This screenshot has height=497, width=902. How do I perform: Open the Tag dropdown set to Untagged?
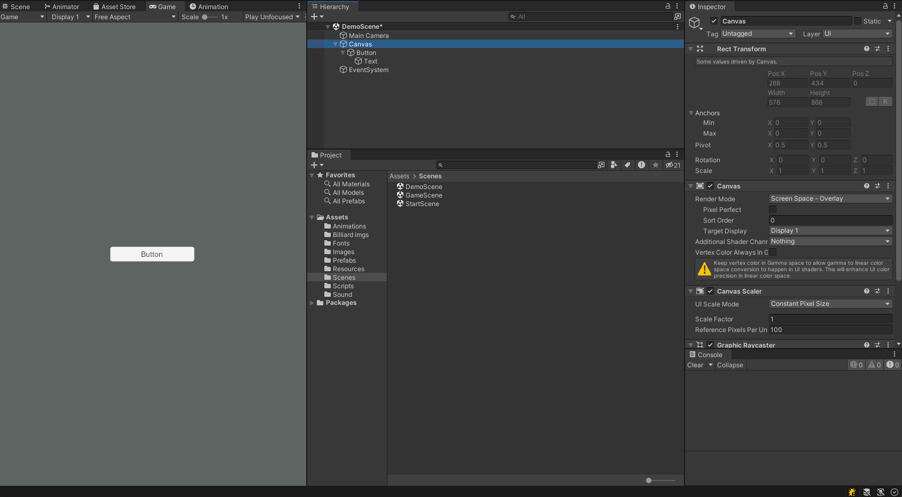click(x=758, y=34)
